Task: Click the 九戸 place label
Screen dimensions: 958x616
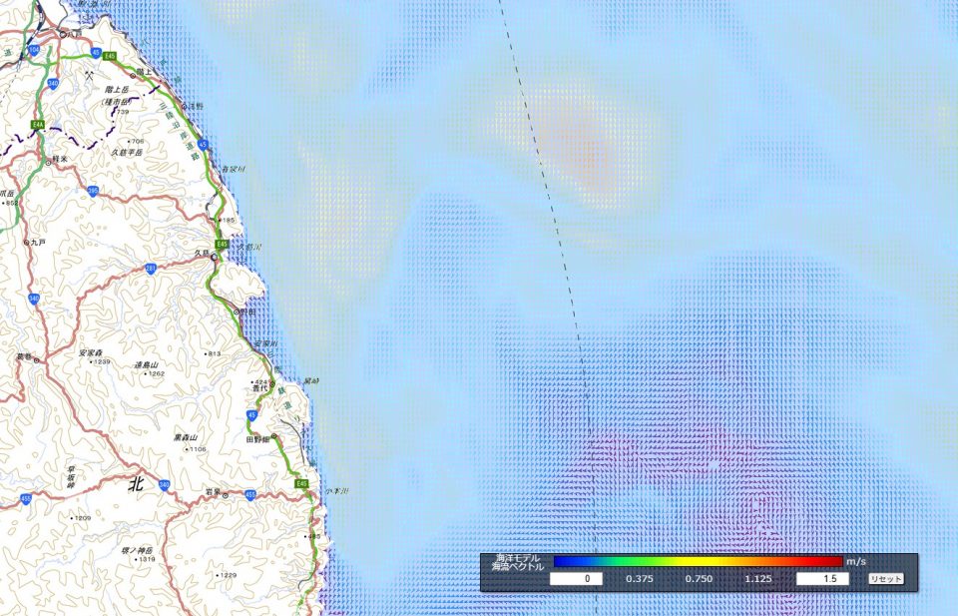Action: coord(38,242)
